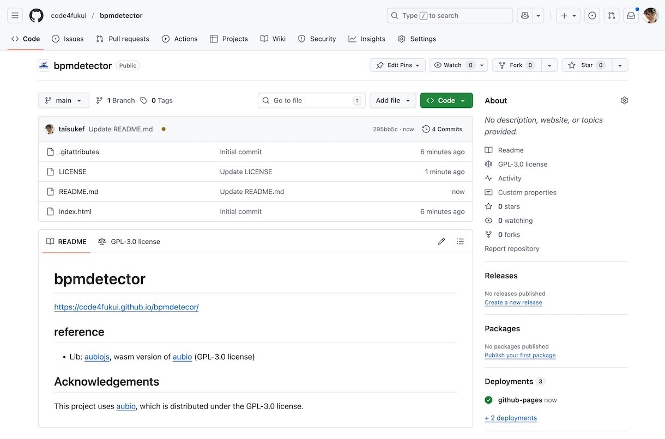Screen dimensions: 665x439
Task: Click the search field in the header
Action: (450, 16)
